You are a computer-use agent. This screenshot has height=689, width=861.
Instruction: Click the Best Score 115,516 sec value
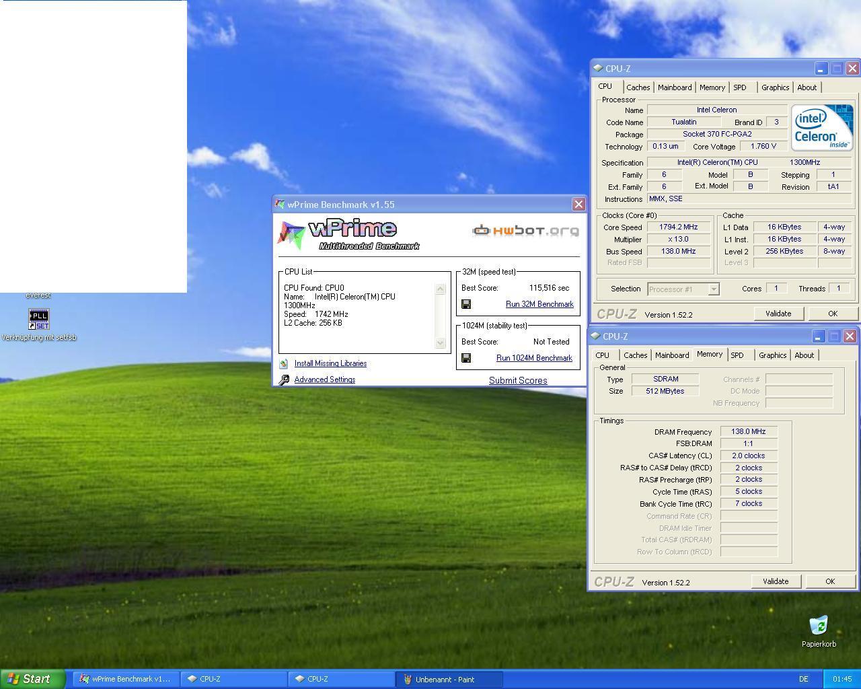549,288
